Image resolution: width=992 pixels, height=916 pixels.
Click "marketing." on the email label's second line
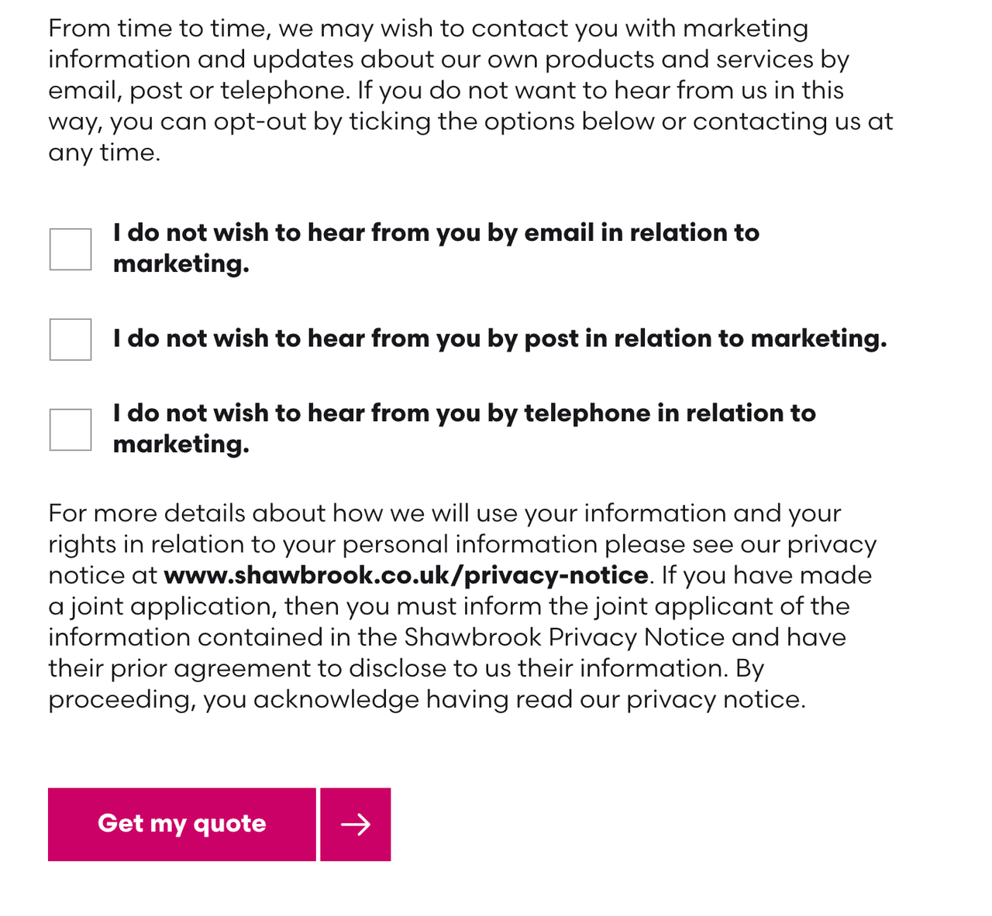click(181, 264)
